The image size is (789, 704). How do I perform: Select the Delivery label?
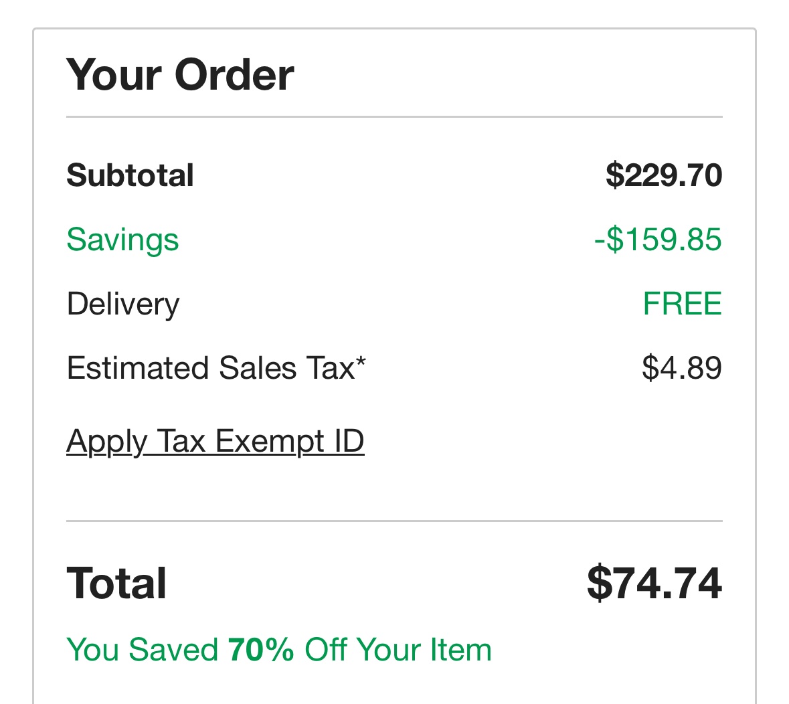click(123, 304)
